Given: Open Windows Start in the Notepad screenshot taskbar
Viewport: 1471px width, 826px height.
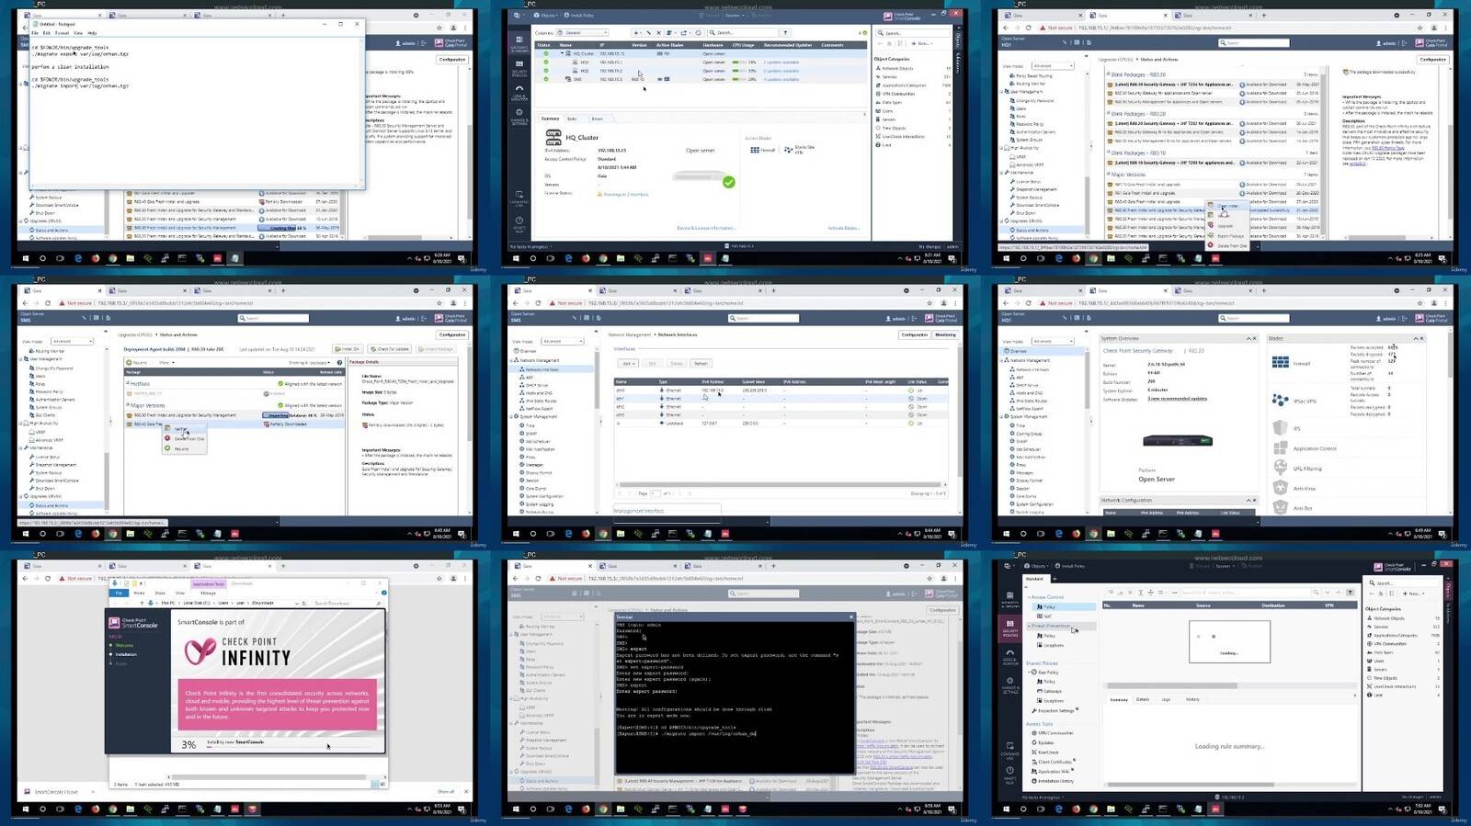Looking at the screenshot, I should coord(25,258).
